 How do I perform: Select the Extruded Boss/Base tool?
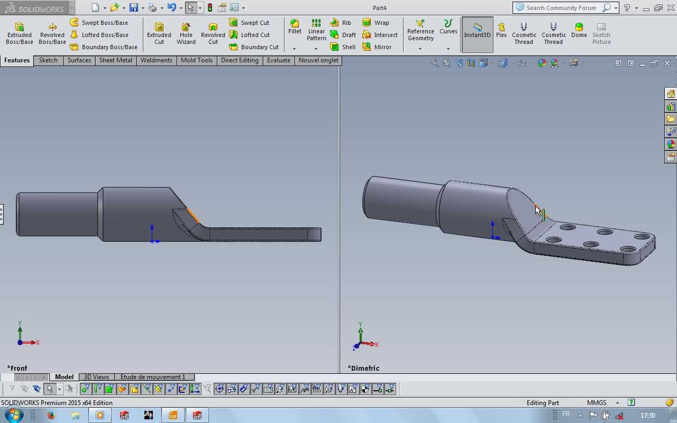tap(20, 34)
